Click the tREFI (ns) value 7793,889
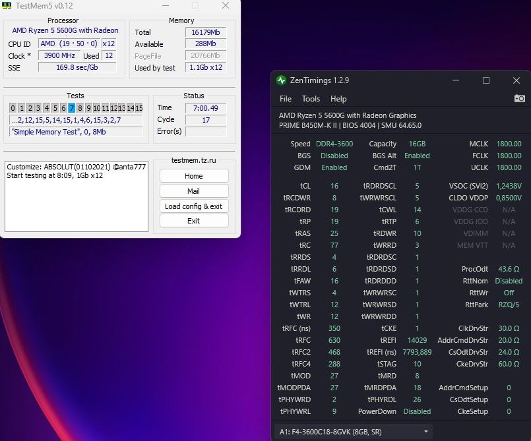Screen dimensions: 531x441 pyautogui.click(x=417, y=352)
